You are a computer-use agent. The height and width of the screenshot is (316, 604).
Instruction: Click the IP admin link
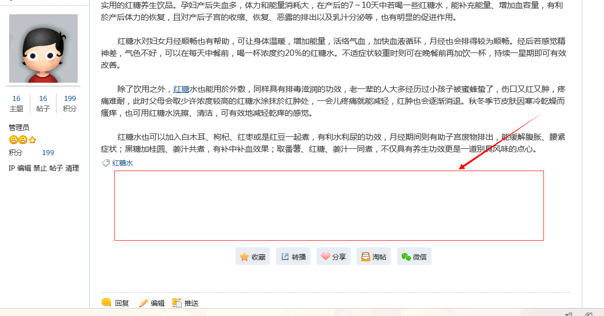coord(11,168)
